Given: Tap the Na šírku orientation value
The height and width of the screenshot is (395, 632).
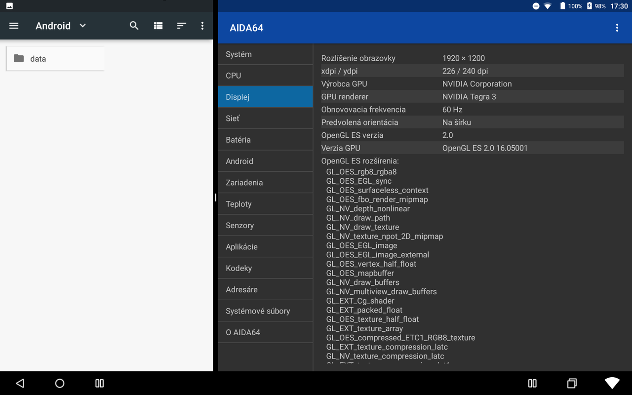Looking at the screenshot, I should click(457, 122).
